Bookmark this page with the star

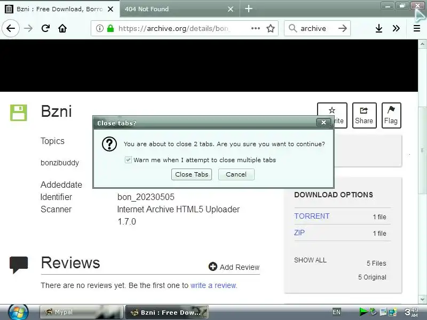pos(271,28)
